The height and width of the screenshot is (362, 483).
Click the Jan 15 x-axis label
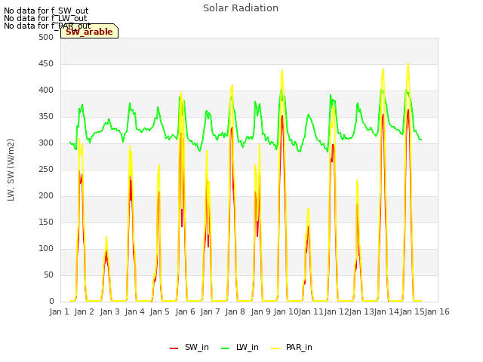point(412,311)
